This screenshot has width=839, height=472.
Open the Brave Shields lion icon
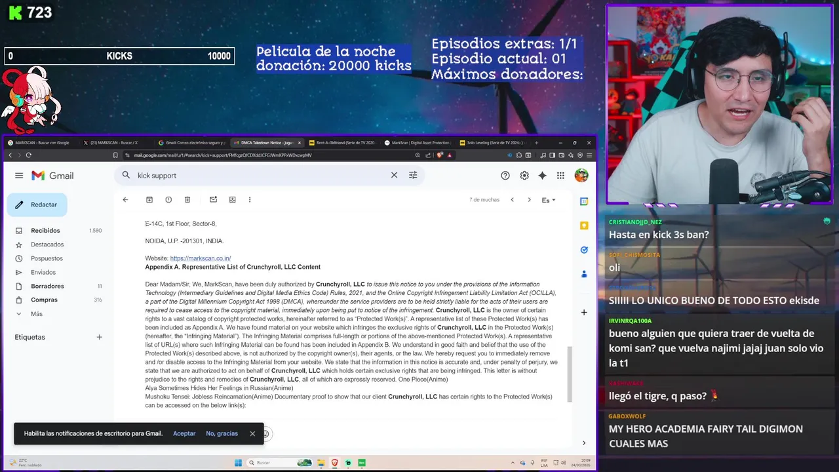tap(440, 155)
